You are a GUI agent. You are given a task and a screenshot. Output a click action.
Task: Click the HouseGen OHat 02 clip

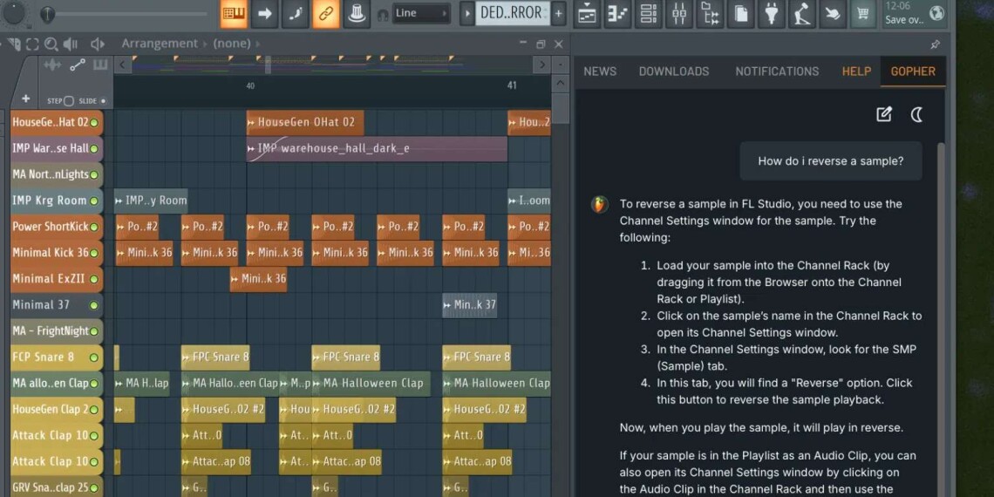pos(305,123)
